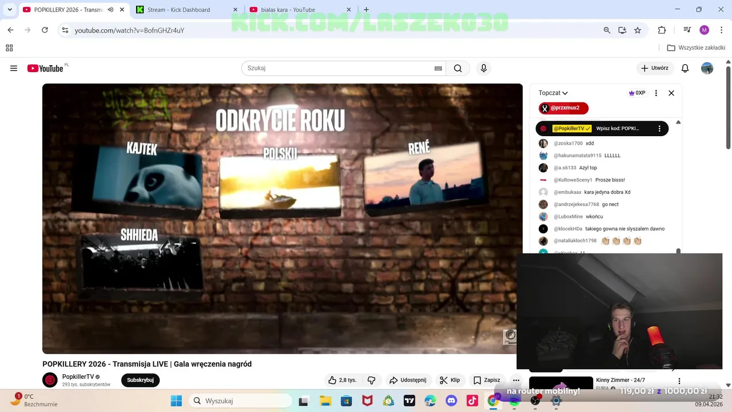Click the Utwórz create button
The height and width of the screenshot is (412, 732).
654,68
